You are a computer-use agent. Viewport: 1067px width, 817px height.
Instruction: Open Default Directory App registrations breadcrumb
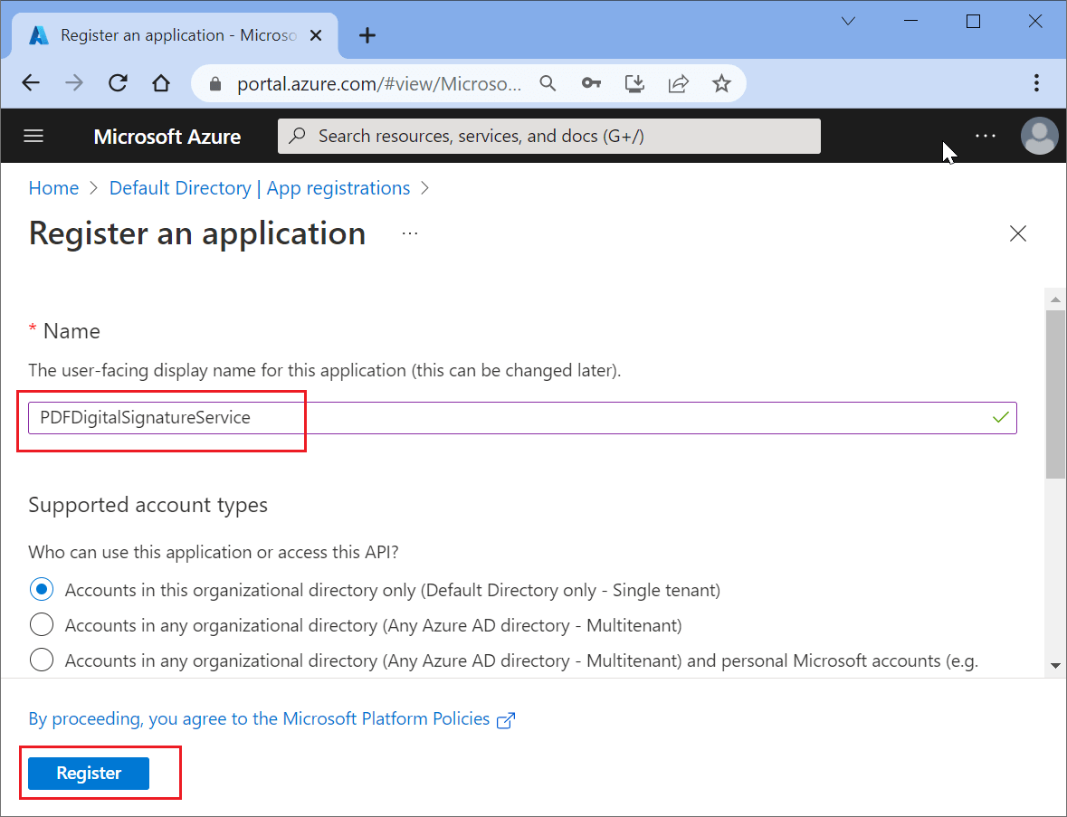point(259,188)
